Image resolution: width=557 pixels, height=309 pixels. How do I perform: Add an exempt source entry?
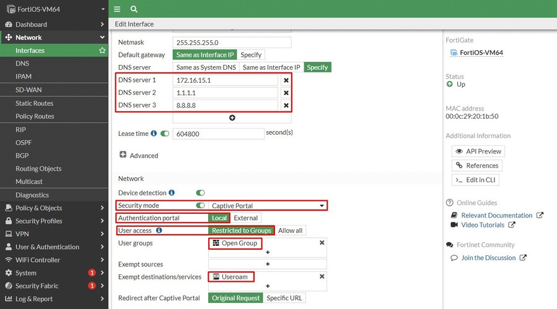click(268, 264)
